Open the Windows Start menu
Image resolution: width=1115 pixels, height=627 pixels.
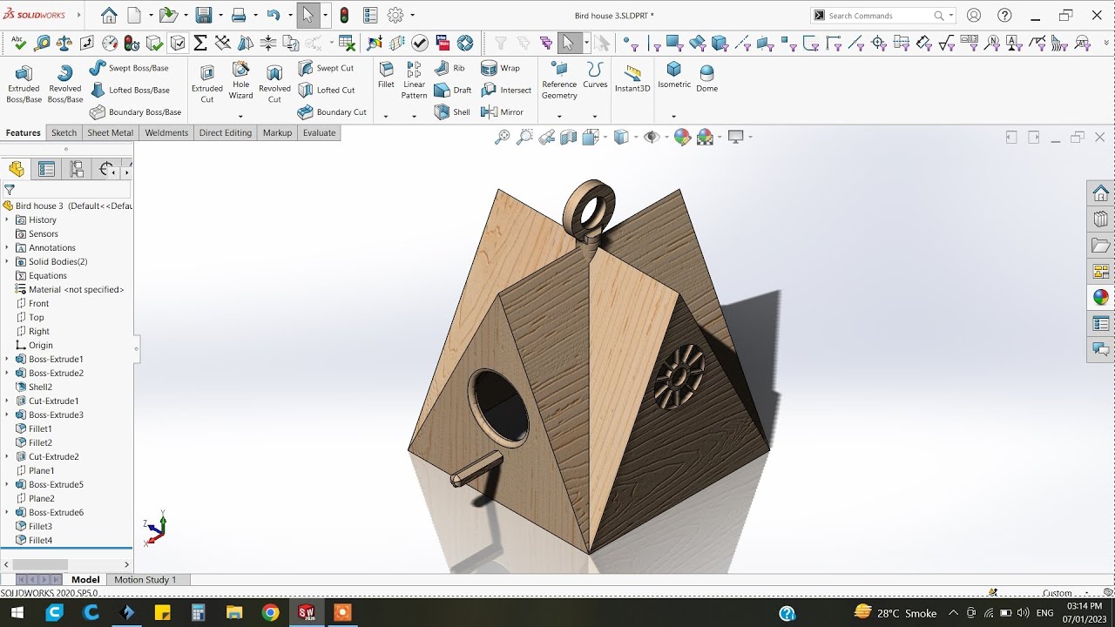tap(17, 612)
